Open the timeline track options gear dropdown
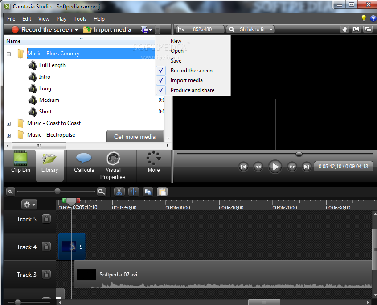Screen dimensions: 377x305 (x=29, y=205)
